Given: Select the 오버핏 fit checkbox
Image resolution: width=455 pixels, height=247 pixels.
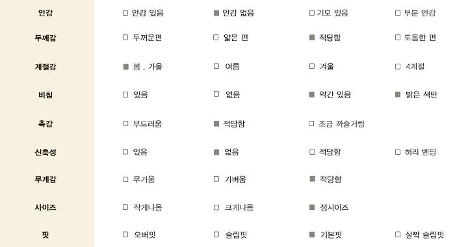Looking at the screenshot, I should [125, 235].
